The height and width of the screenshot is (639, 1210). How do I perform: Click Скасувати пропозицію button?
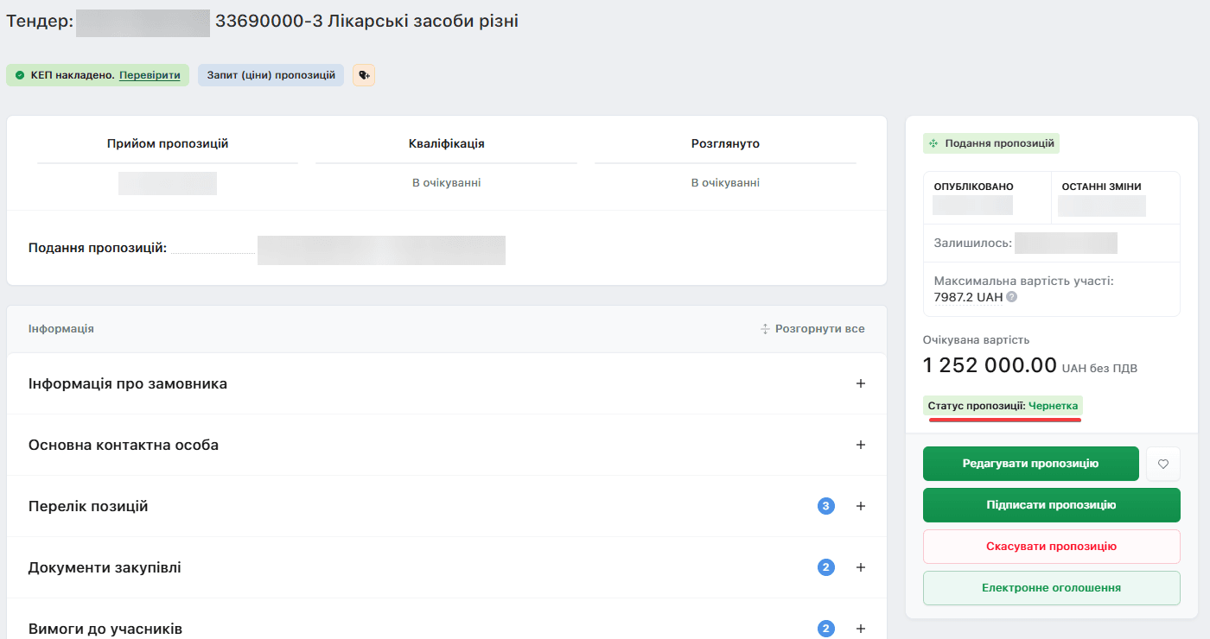pos(1052,547)
